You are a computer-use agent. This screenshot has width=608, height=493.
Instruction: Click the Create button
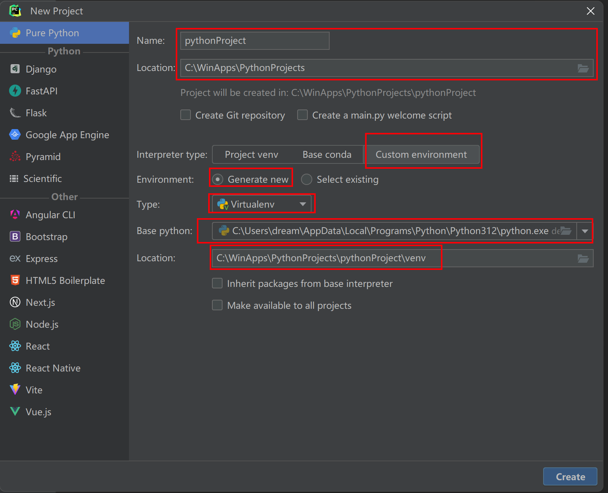(570, 476)
